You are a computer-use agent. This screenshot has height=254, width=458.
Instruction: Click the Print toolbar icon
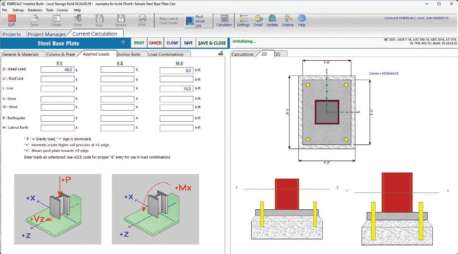coord(142,20)
